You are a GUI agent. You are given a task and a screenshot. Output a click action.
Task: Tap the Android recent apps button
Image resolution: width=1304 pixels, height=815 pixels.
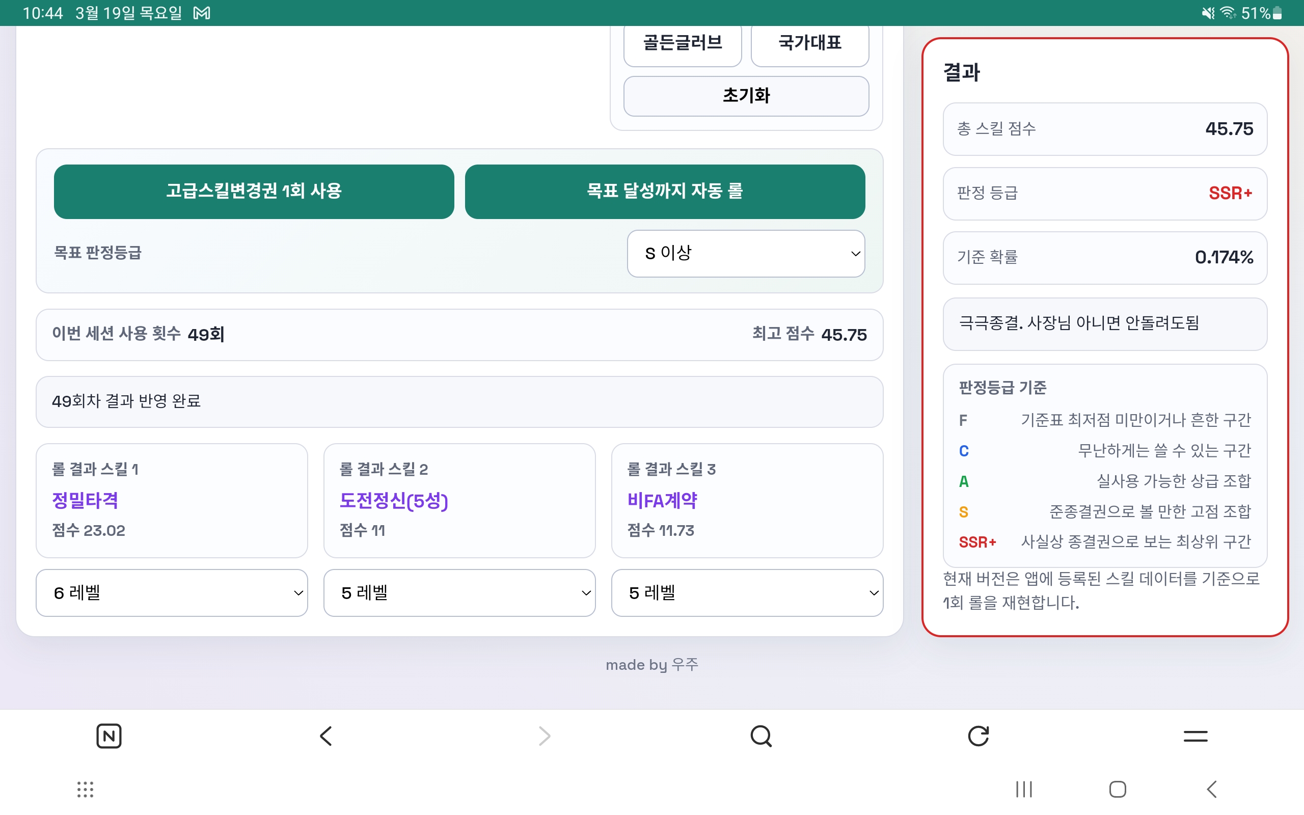[1023, 789]
